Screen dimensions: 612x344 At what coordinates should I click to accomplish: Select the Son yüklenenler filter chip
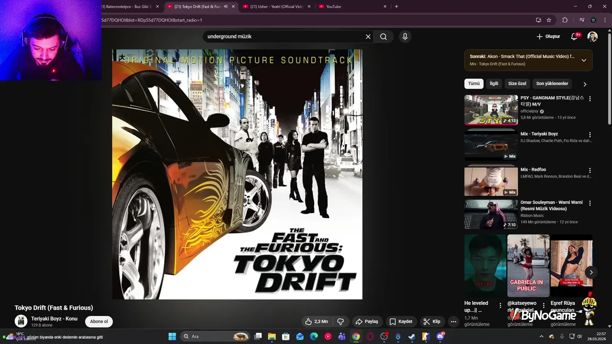click(552, 84)
